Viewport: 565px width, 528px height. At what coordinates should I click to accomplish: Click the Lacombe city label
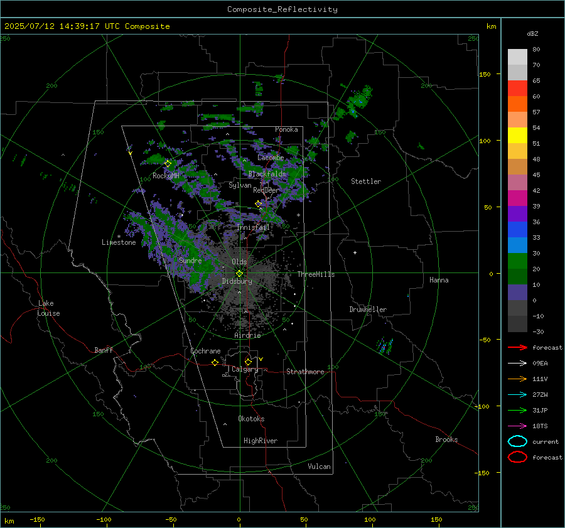pos(271,158)
